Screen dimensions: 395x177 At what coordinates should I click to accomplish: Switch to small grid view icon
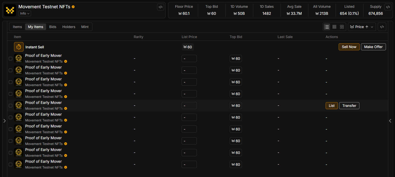(334, 27)
